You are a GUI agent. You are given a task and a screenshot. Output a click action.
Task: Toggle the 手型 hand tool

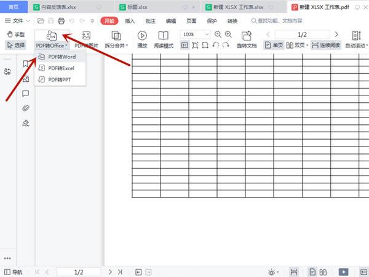tap(16, 34)
